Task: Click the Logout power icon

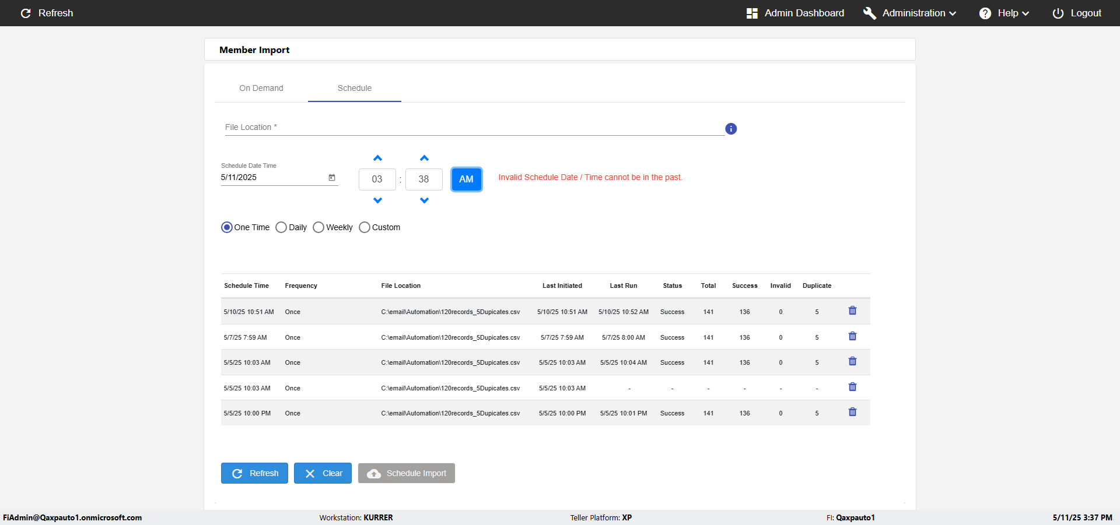Action: click(x=1058, y=13)
